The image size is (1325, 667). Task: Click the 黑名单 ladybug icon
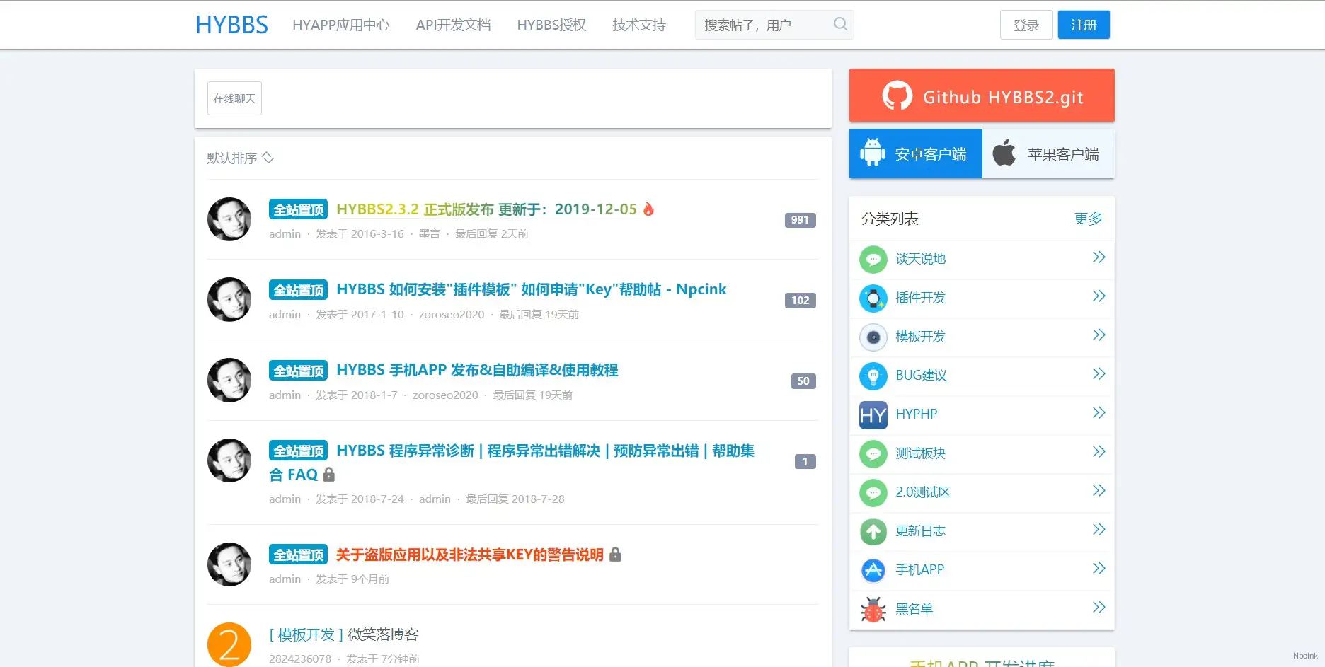(x=873, y=609)
